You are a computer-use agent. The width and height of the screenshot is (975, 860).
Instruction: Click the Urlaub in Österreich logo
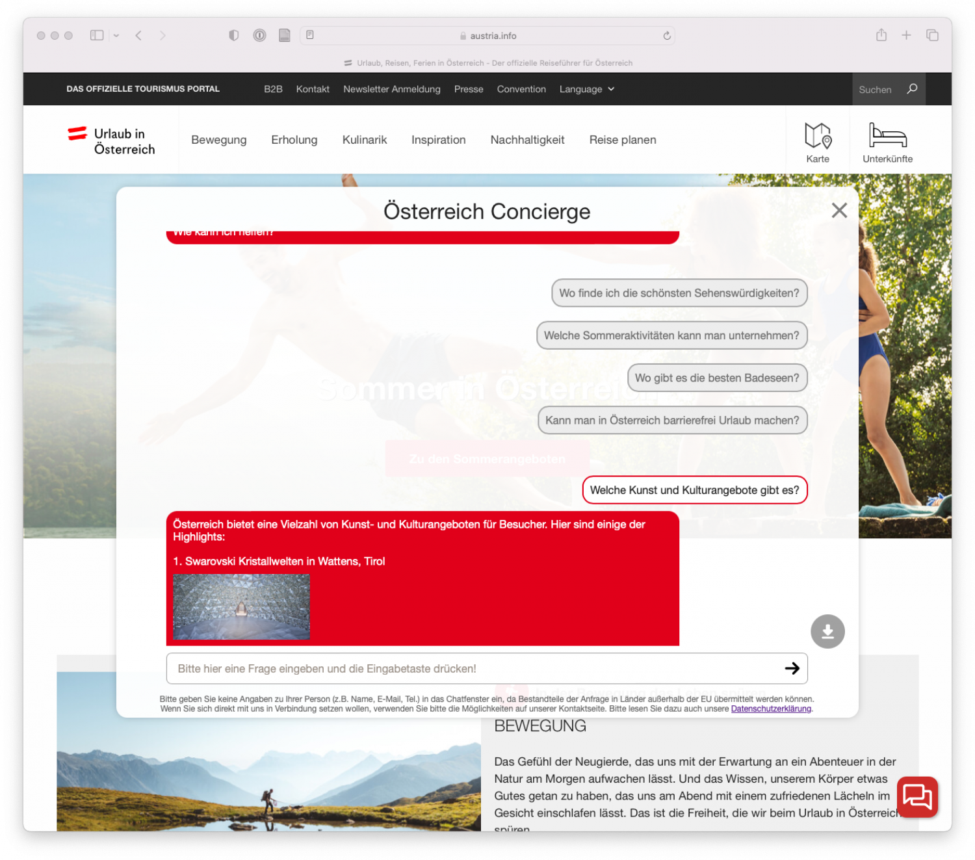coord(112,141)
